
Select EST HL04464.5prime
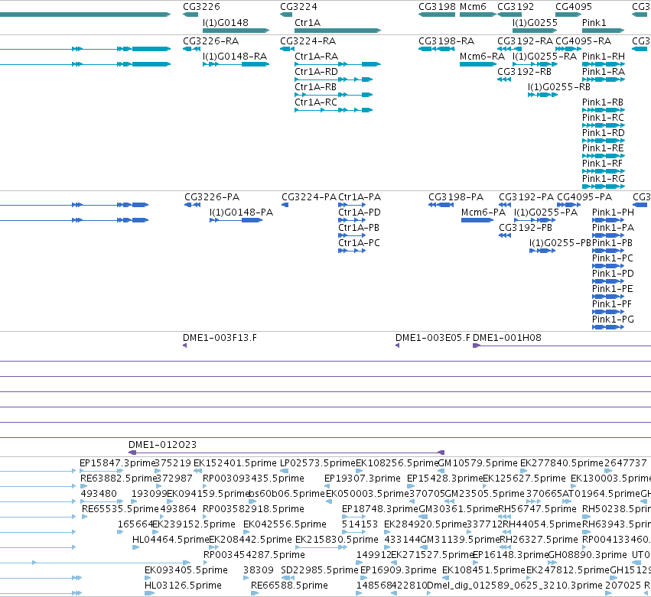pyautogui.click(x=171, y=540)
